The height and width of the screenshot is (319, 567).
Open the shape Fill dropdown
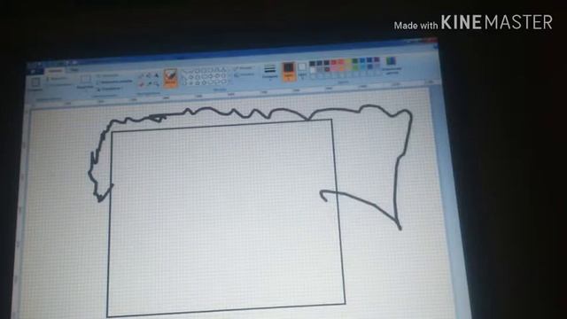coord(245,74)
